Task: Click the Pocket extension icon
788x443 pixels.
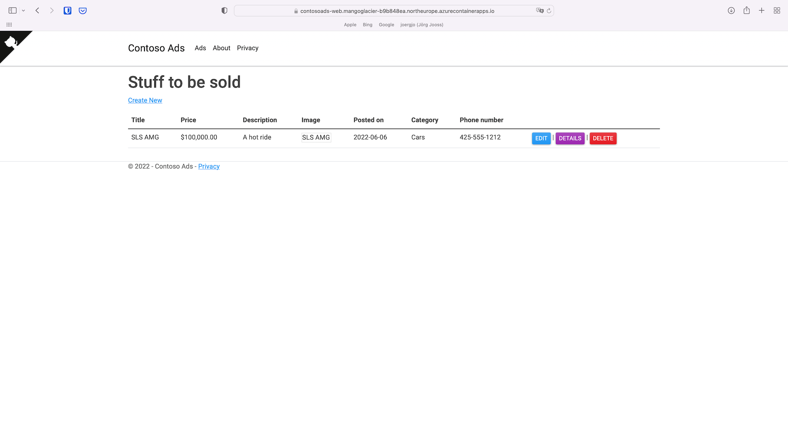Action: pos(82,11)
